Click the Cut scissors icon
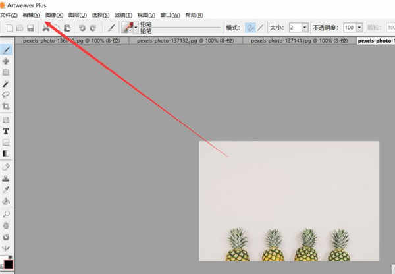The image size is (395, 274). [x=46, y=28]
